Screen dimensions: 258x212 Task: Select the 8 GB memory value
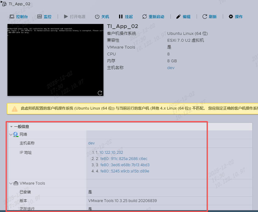click(172, 61)
